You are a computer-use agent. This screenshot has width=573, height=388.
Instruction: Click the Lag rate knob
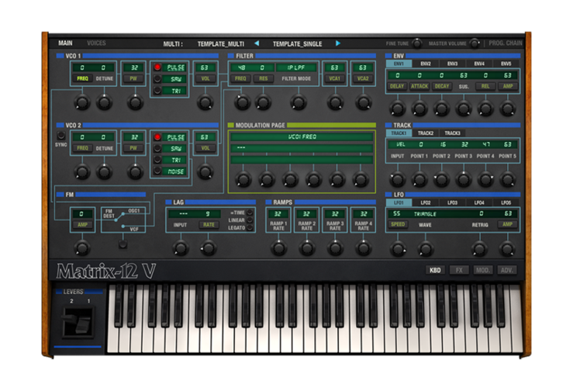[x=209, y=248]
